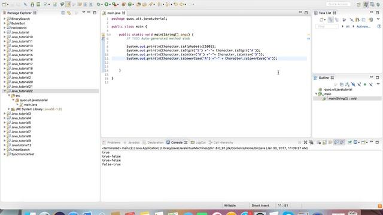
Task: Collapse all in Package Explorer
Action: click(63, 13)
